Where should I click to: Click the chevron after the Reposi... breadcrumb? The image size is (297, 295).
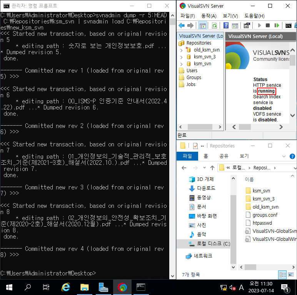click(275, 168)
